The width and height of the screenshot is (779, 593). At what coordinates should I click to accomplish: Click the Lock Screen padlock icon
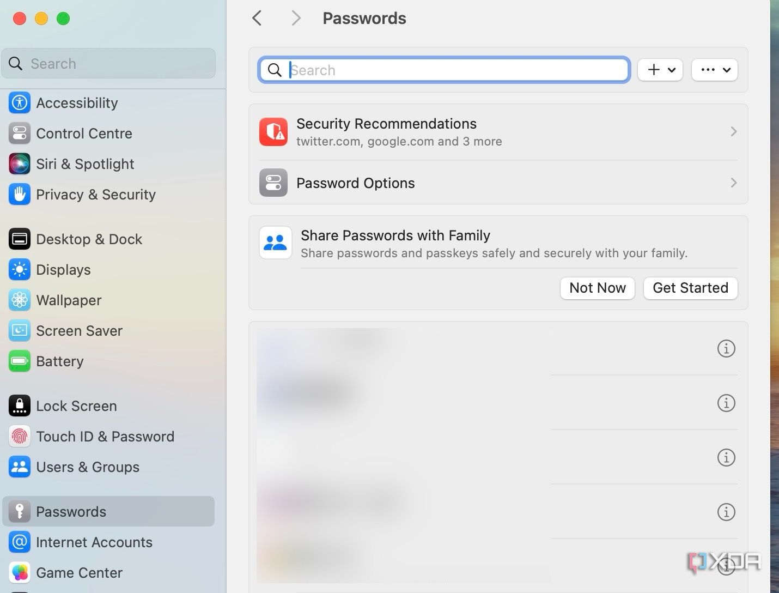click(20, 406)
